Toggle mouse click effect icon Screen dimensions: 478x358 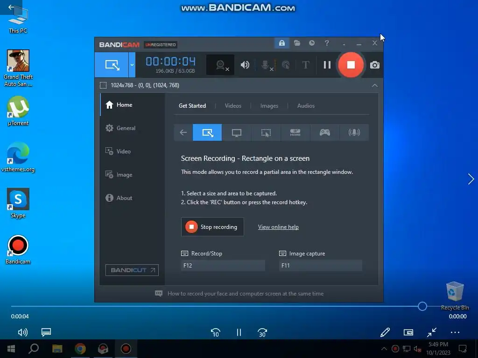(x=286, y=65)
